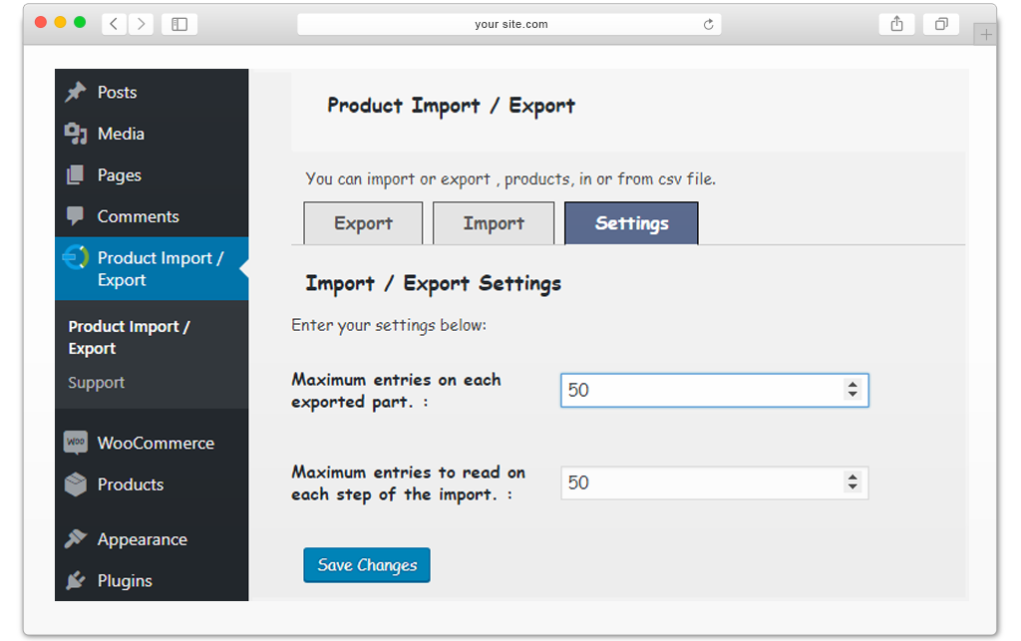Click the Product Import / Export plugin icon
Screen dimensions: 1021x641
76,258
